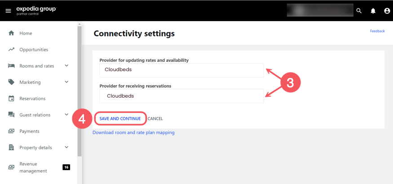Image resolution: width=393 pixels, height=184 pixels.
Task: Click the Home house icon
Action: pos(12,33)
